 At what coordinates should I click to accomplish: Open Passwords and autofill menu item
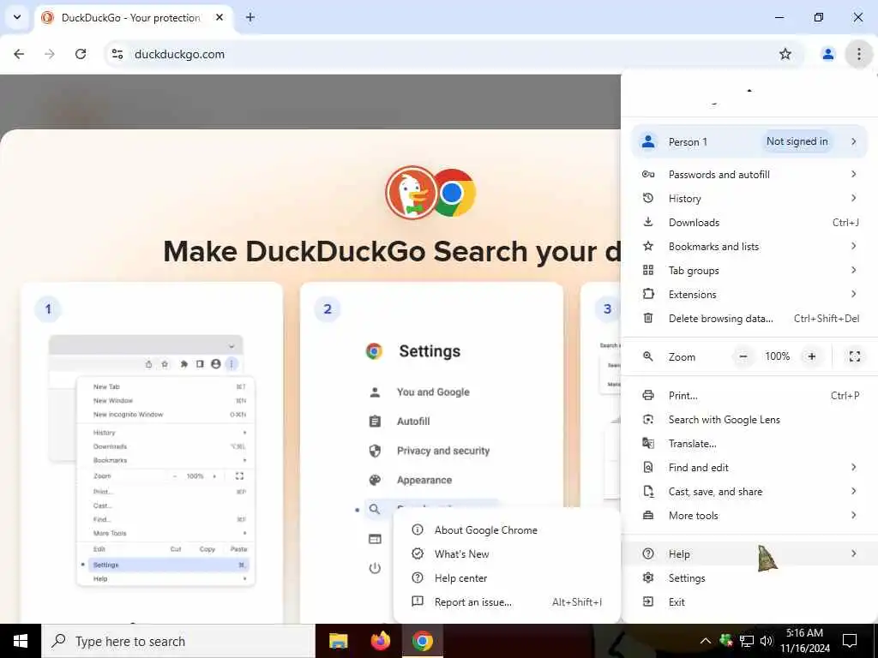[x=749, y=175]
